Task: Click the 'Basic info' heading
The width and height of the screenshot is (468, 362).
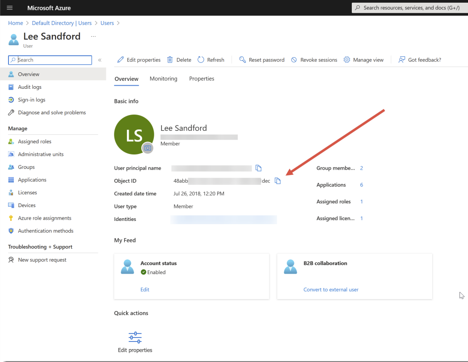Action: tap(126, 101)
